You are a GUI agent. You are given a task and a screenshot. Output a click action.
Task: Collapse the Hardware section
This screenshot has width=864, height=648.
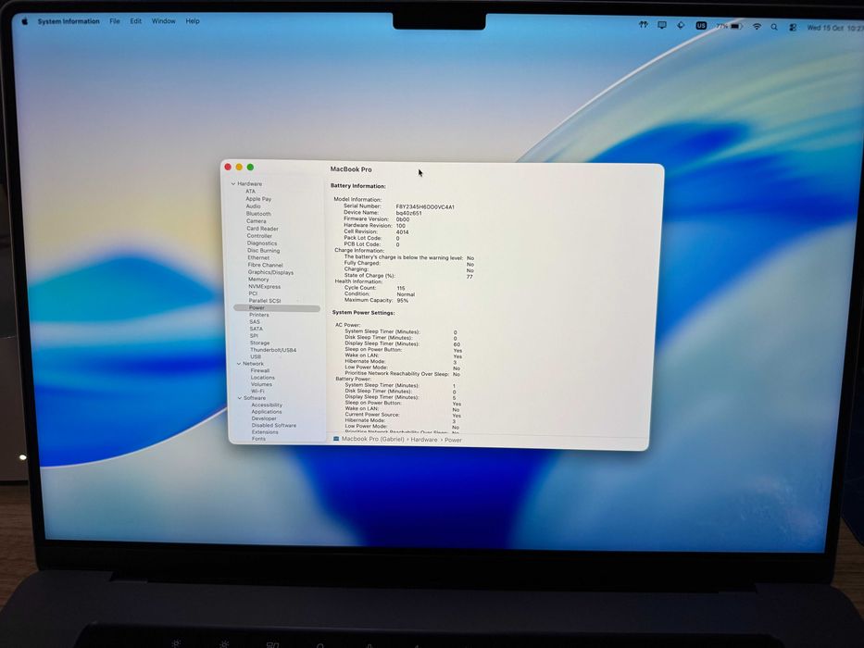(233, 183)
